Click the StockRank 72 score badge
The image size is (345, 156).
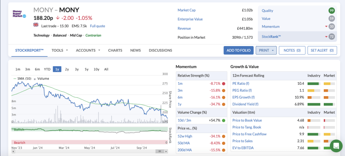[332, 36]
